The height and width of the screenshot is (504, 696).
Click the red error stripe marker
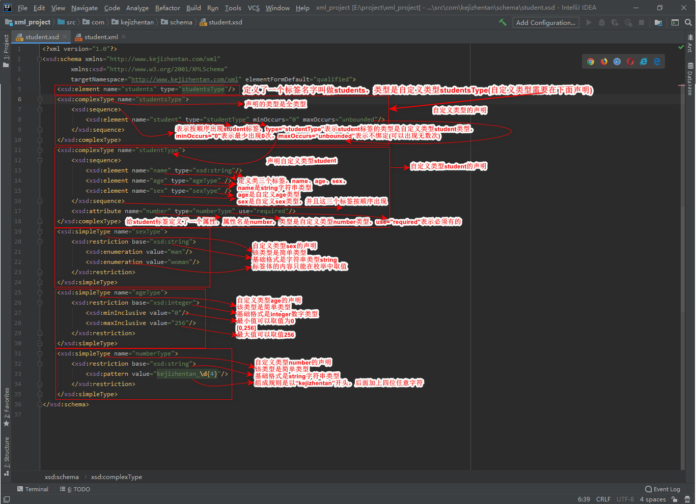(682, 85)
